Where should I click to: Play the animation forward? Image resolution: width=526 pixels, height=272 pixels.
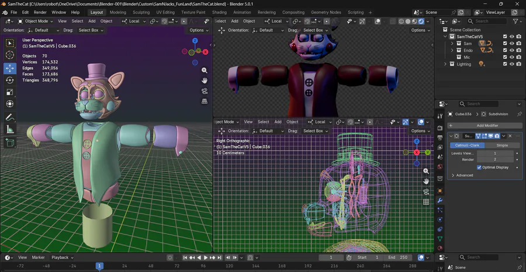tap(206, 257)
